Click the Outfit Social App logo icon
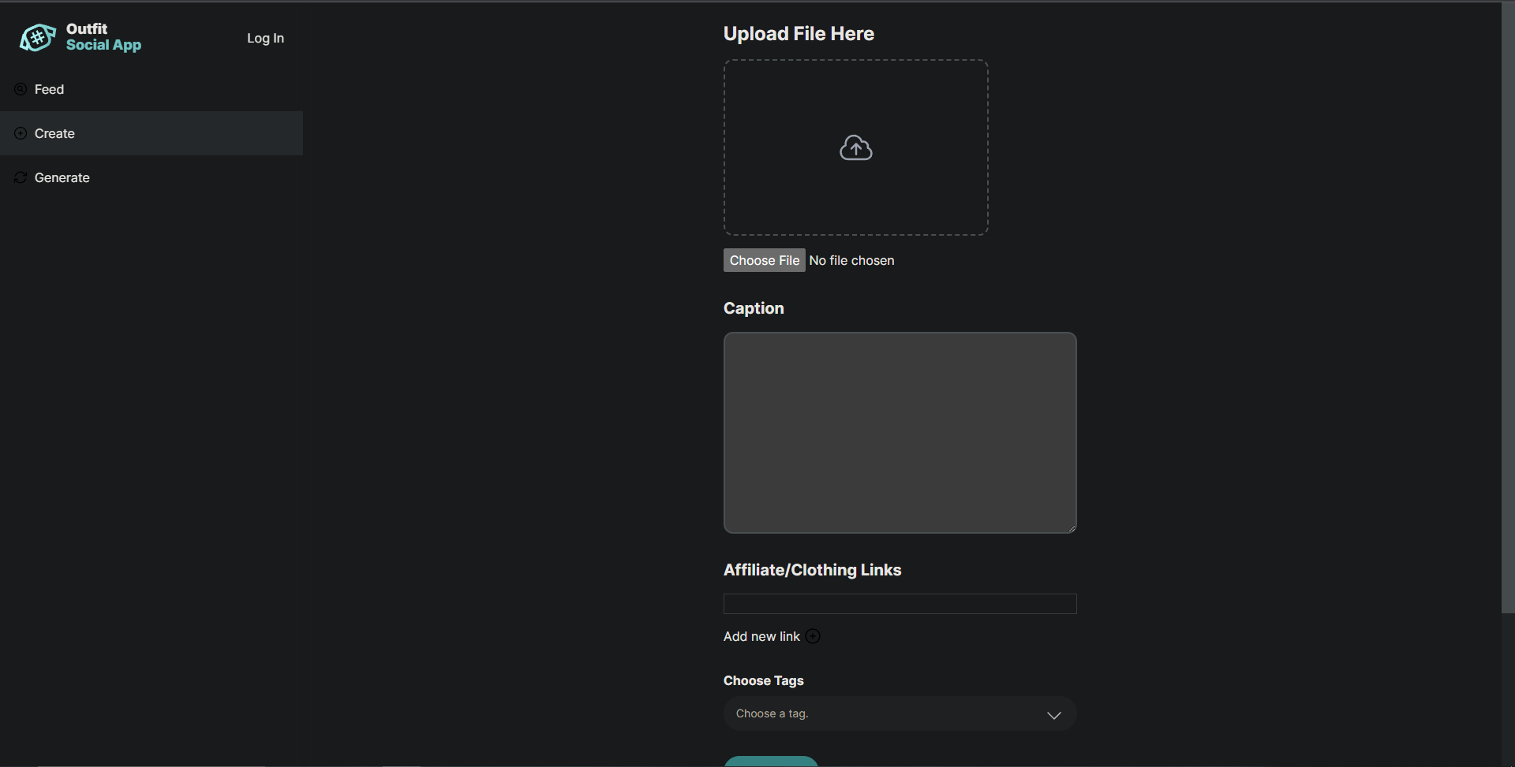The width and height of the screenshot is (1515, 767). pyautogui.click(x=36, y=37)
